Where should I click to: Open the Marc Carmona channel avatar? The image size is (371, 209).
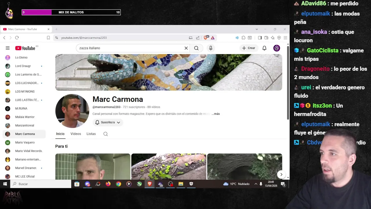coord(72,111)
